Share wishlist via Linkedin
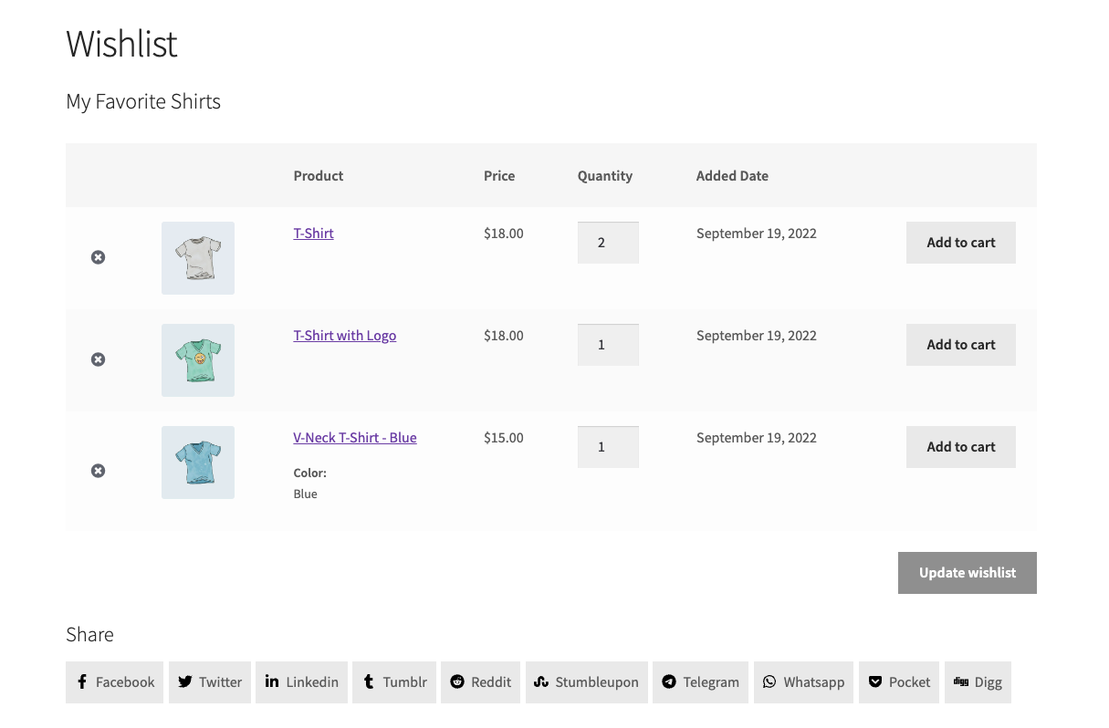This screenshot has height=728, width=1109. pos(302,682)
